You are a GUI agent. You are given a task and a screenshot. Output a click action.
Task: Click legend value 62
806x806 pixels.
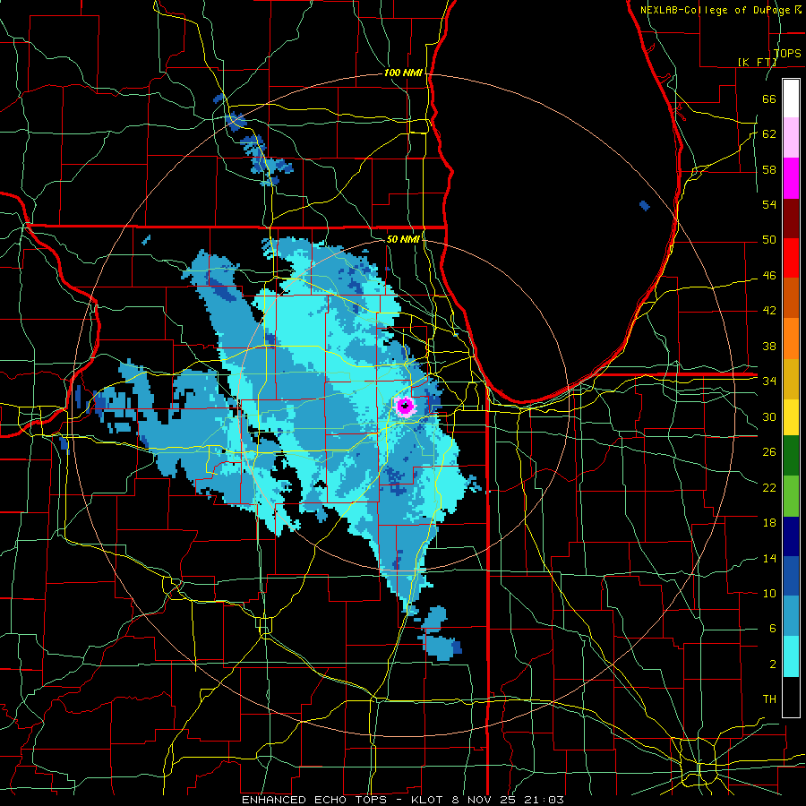769,134
